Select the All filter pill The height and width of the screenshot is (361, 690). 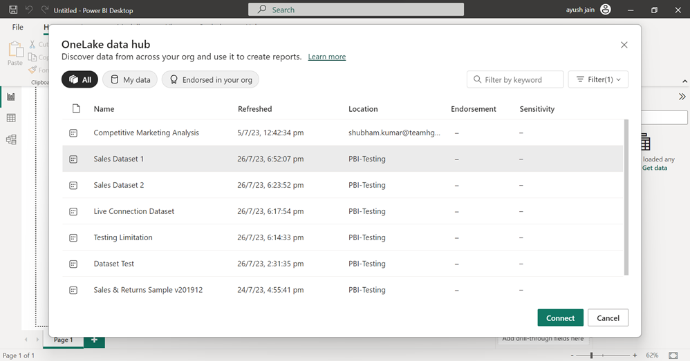(80, 79)
